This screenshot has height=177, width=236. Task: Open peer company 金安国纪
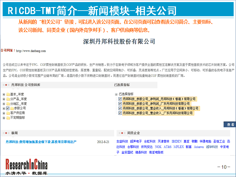pyautogui.click(x=127, y=152)
